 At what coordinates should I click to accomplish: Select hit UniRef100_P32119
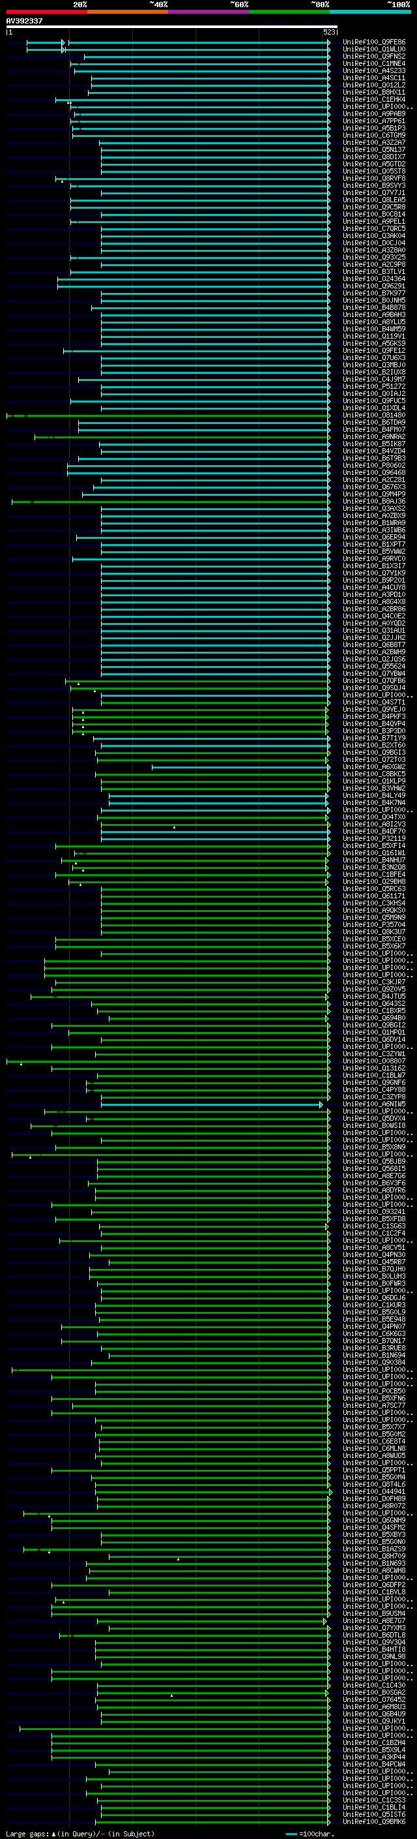click(374, 838)
